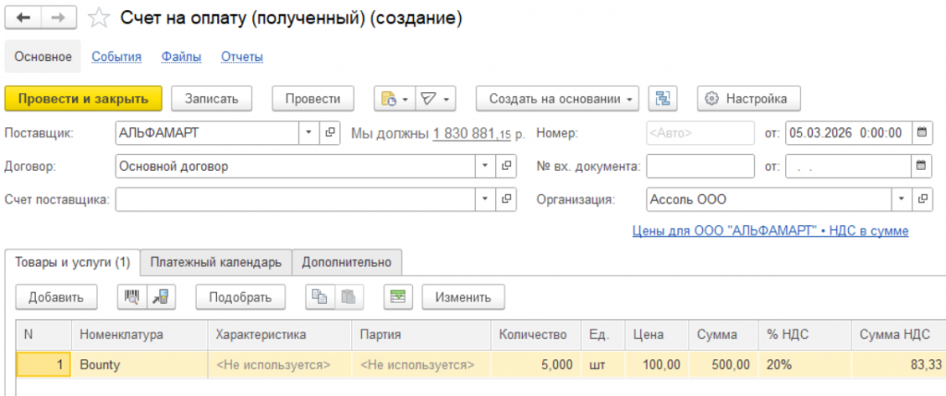This screenshot has width=946, height=396.
Task: Open settings gear button Настройка
Action: point(748,99)
